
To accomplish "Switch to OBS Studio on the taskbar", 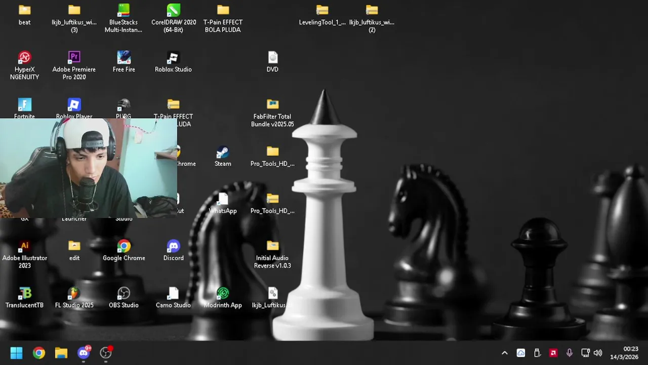I will point(106,353).
